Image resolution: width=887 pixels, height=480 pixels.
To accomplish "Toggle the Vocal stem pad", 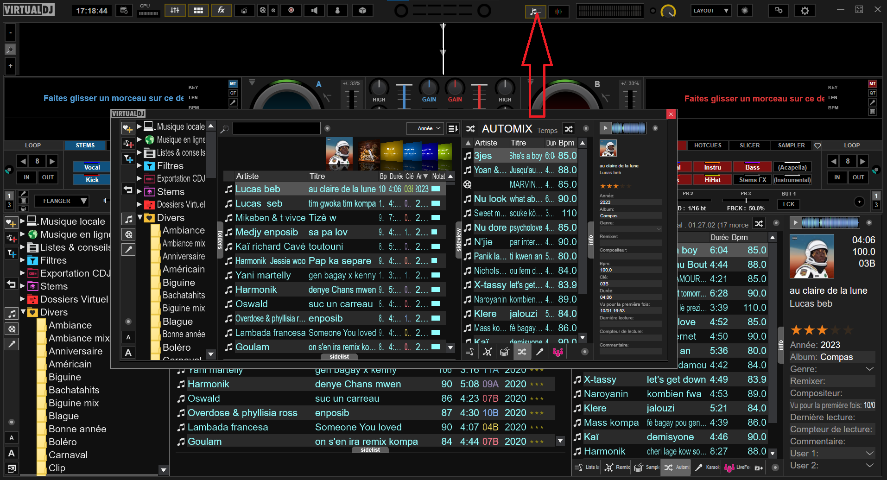I will click(92, 167).
